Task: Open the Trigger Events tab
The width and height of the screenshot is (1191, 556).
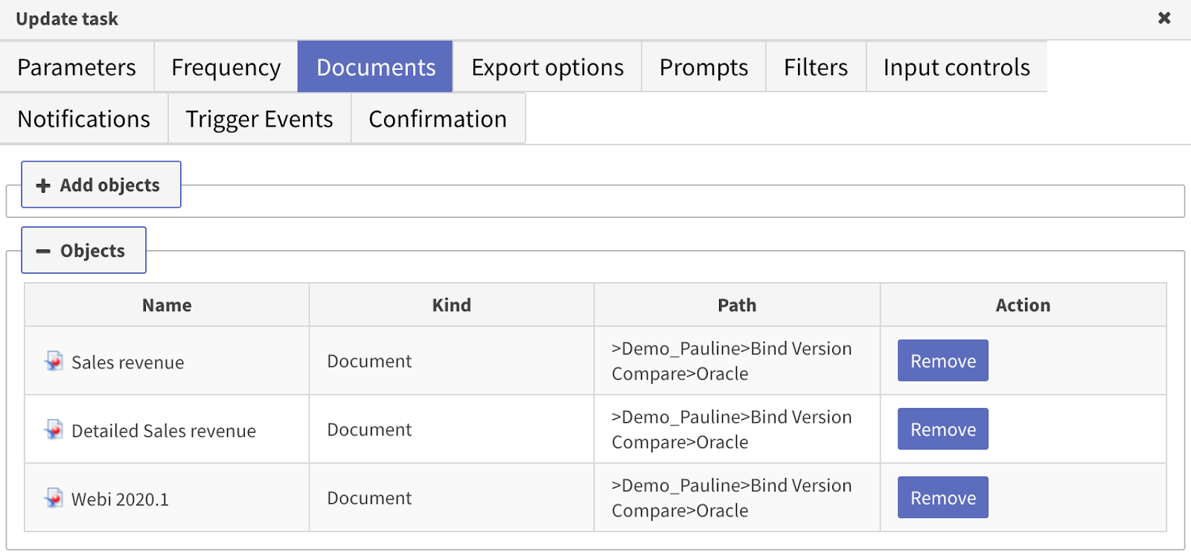Action: pyautogui.click(x=258, y=118)
